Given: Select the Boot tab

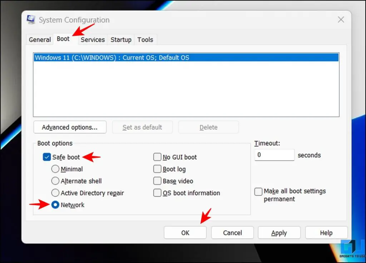Looking at the screenshot, I should pos(63,40).
